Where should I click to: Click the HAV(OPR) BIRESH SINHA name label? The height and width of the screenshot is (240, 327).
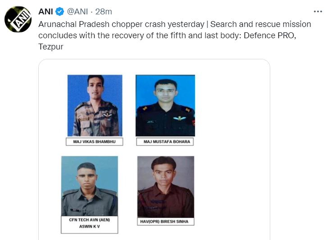click(x=166, y=222)
